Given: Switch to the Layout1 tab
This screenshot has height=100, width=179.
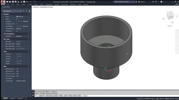Looking at the screenshot, I should coord(13,98).
